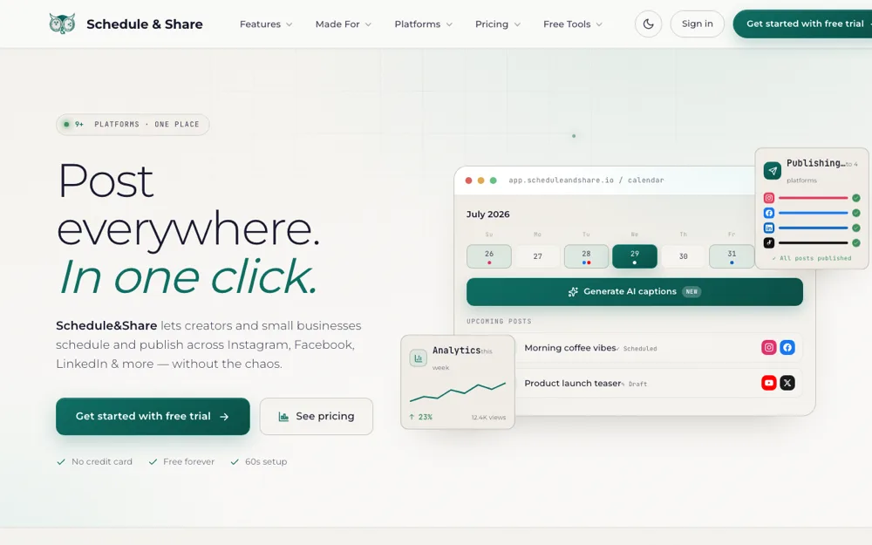Expand the Made For menu
This screenshot has height=545, width=872.
coord(343,24)
